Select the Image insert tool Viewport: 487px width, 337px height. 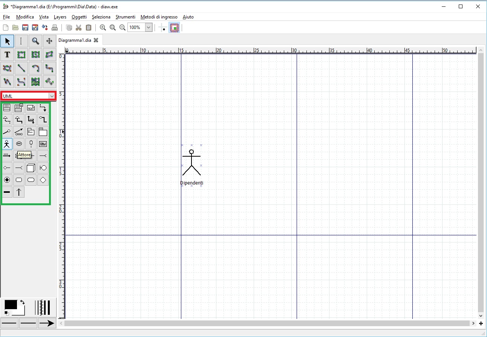point(35,81)
